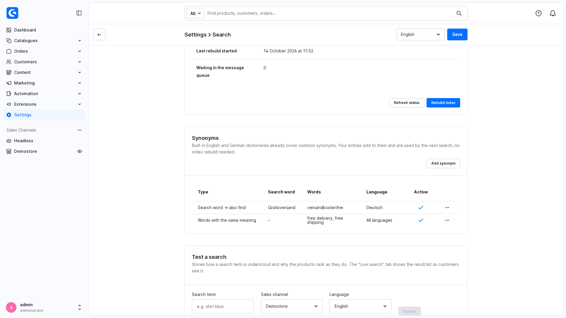Screen dimensions: 566x318
Task: Open the All search scope dropdown
Action: pyautogui.click(x=195, y=13)
